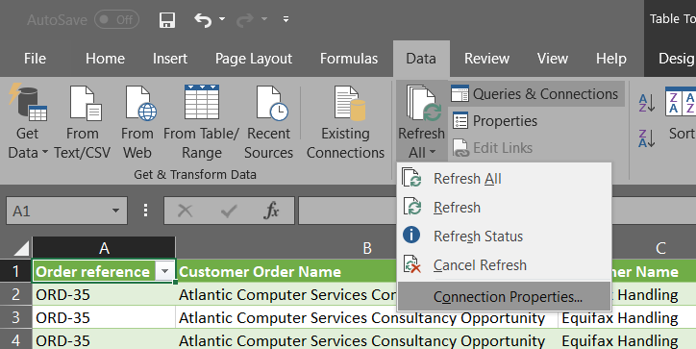Select row 2 header
The height and width of the screenshot is (349, 696).
coord(16,294)
